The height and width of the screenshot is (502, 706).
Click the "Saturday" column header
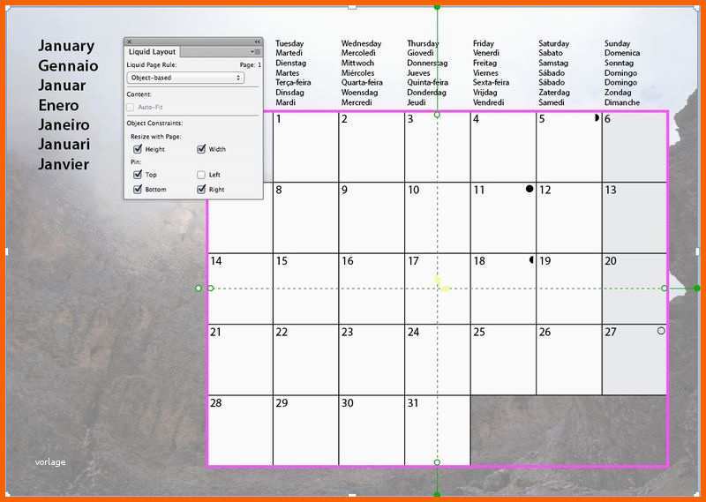(554, 43)
